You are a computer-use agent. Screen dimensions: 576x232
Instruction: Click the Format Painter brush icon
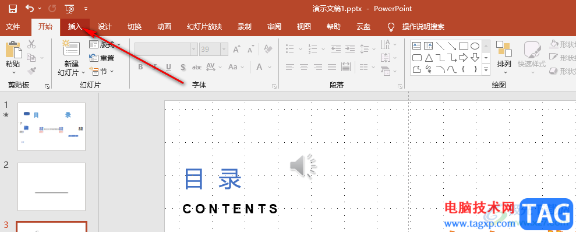click(x=31, y=71)
